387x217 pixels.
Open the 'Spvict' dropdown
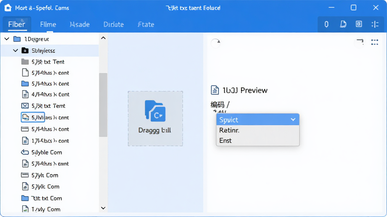pyautogui.click(x=258, y=119)
